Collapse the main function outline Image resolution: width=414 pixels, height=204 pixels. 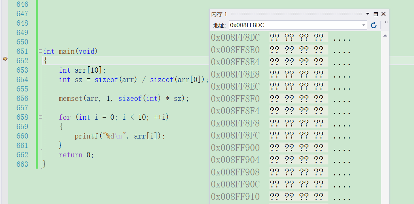pos(40,51)
